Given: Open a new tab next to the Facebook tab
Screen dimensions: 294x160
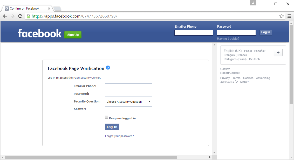Looking at the screenshot, I should (57, 9).
